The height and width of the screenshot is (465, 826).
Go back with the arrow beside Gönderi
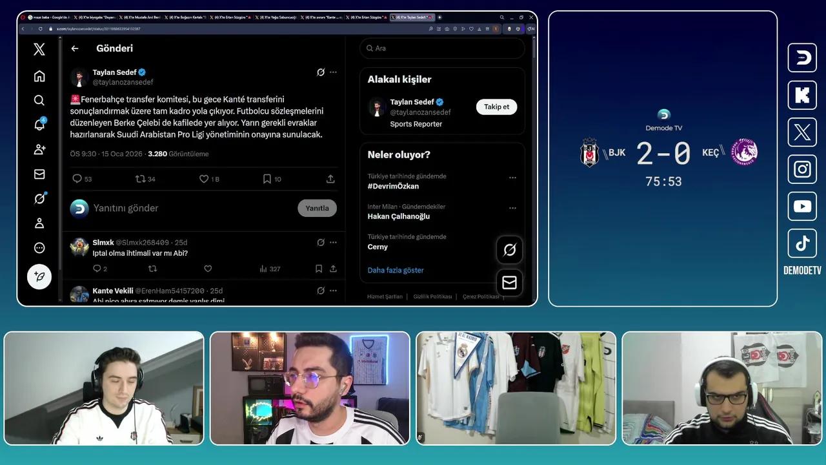click(75, 48)
